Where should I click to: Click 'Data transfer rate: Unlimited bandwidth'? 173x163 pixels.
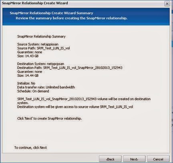pos(46,87)
